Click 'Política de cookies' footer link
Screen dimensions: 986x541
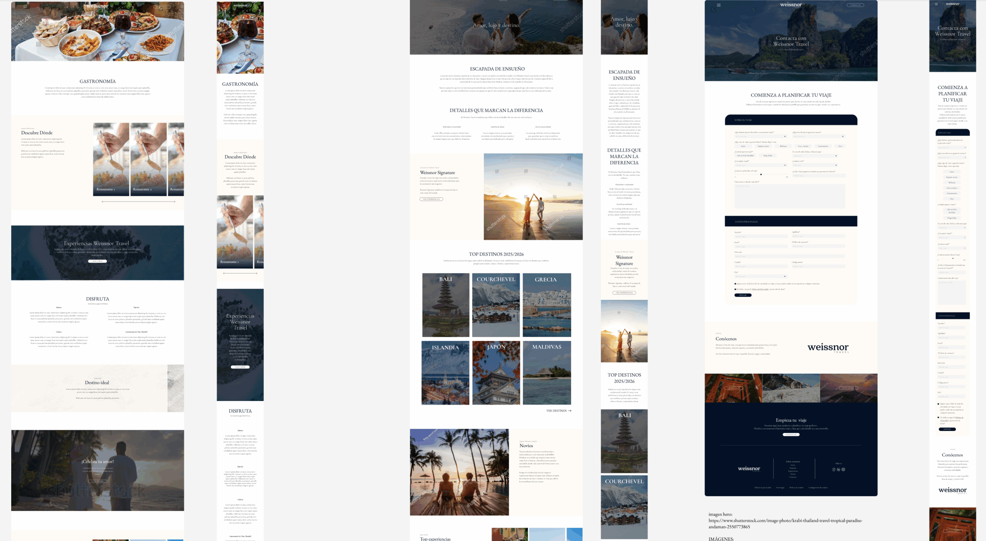[797, 488]
